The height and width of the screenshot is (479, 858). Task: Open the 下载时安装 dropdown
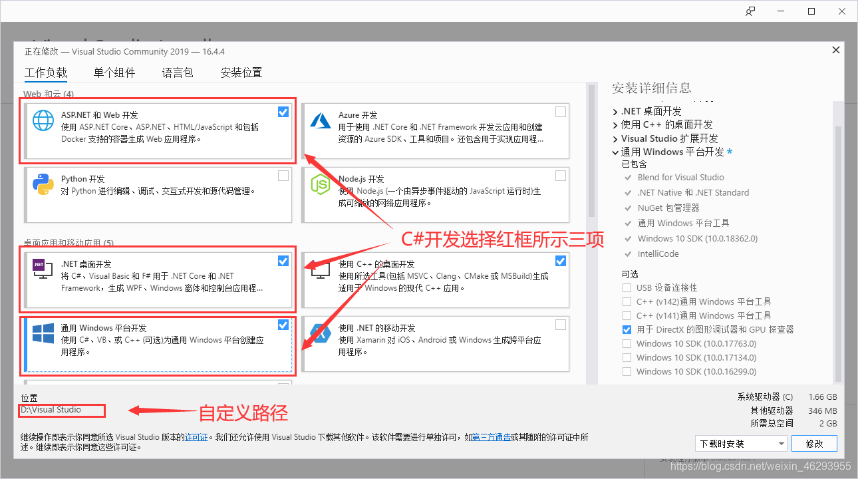[741, 444]
